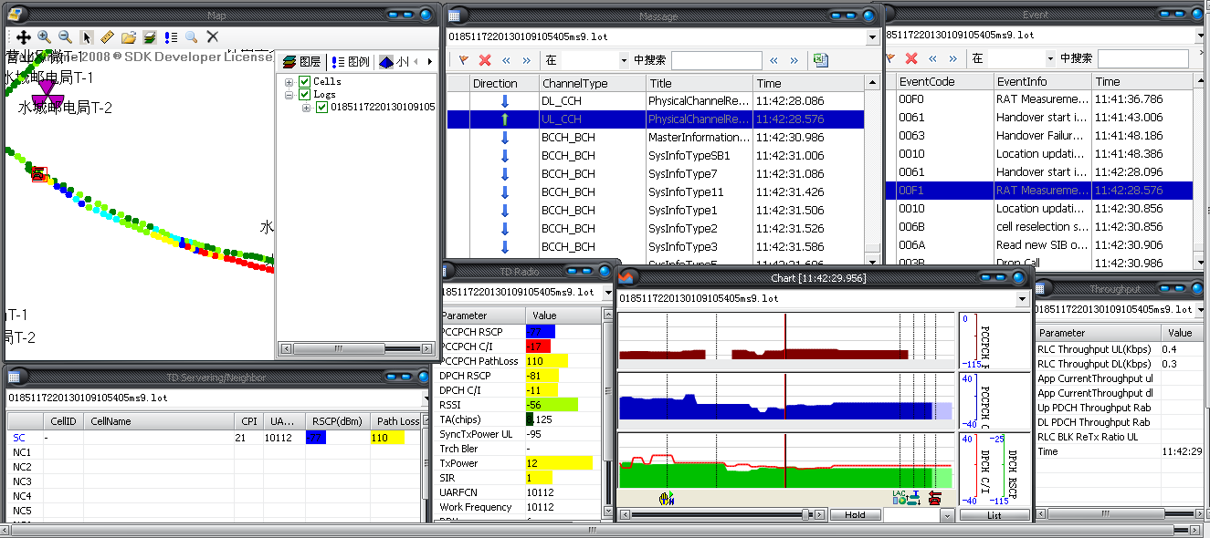Toggle the Logs layer checkbox

[305, 94]
